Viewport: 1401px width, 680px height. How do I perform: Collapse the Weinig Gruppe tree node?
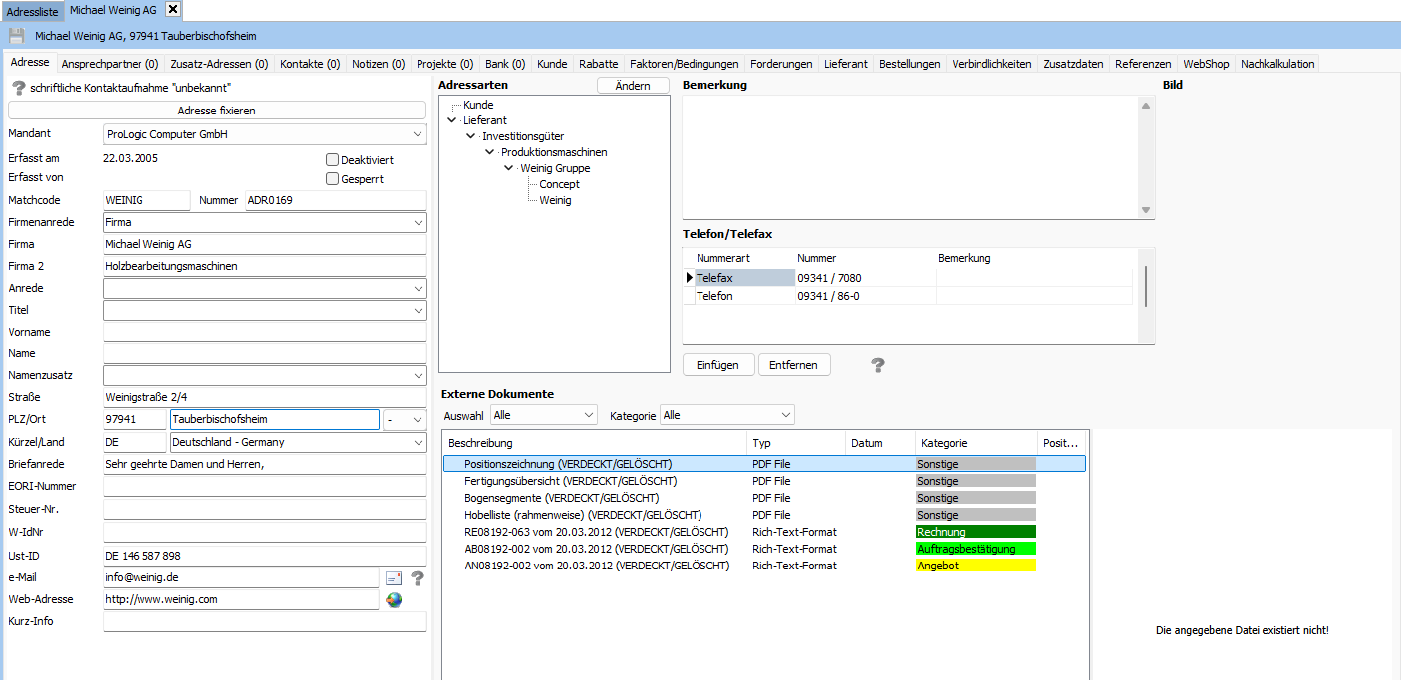pyautogui.click(x=509, y=168)
